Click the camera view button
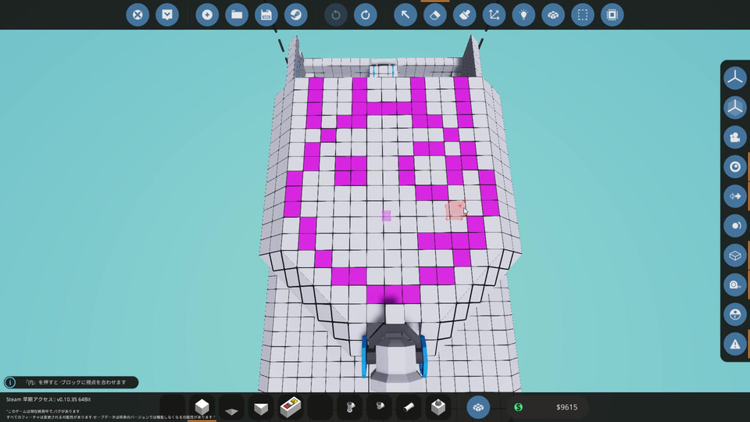This screenshot has width=750, height=422. [734, 138]
